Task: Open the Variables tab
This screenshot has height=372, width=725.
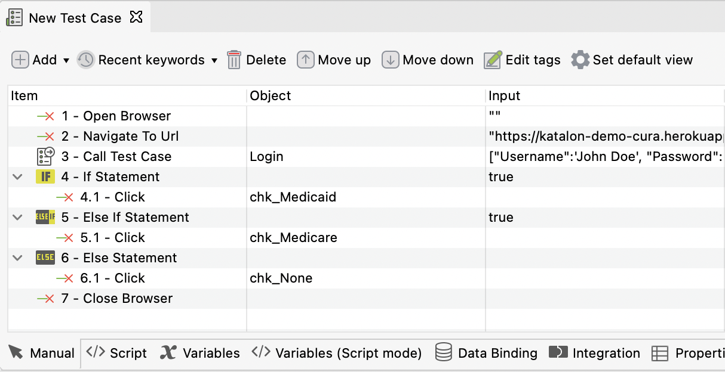Action: point(201,353)
